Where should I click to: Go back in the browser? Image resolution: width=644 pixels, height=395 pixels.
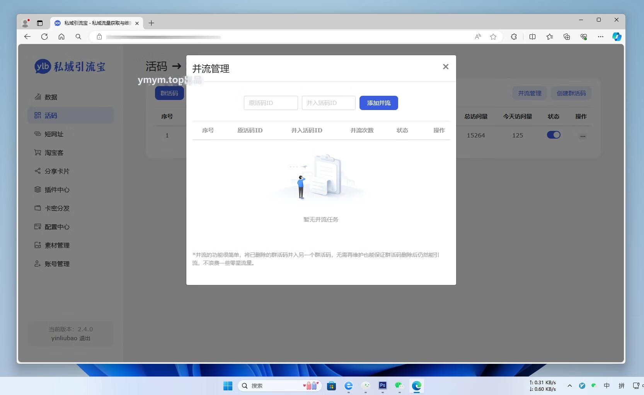pyautogui.click(x=27, y=37)
